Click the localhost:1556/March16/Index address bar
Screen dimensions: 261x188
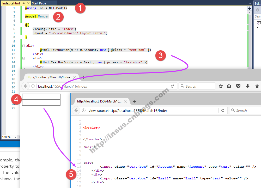pos(101,86)
